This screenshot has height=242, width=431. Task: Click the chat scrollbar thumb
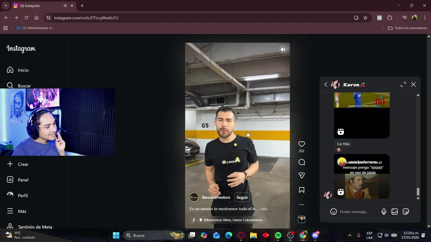tap(418, 192)
